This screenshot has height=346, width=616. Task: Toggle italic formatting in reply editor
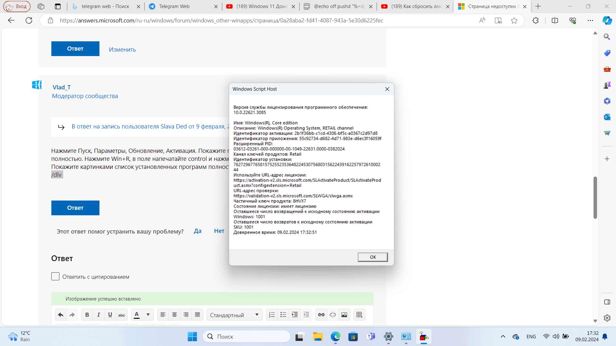point(98,315)
